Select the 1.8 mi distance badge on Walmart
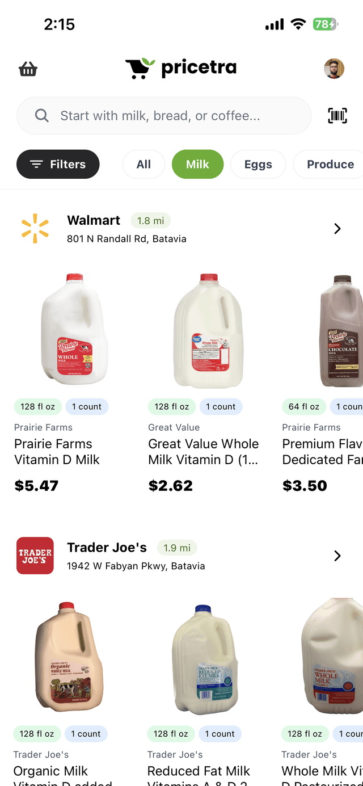Viewport: 363px width, 786px height. pyautogui.click(x=150, y=220)
